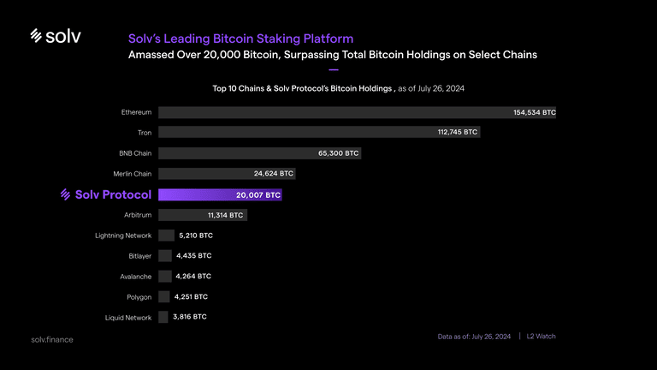
Task: Click the Ethereum axis label
Action: 136,112
